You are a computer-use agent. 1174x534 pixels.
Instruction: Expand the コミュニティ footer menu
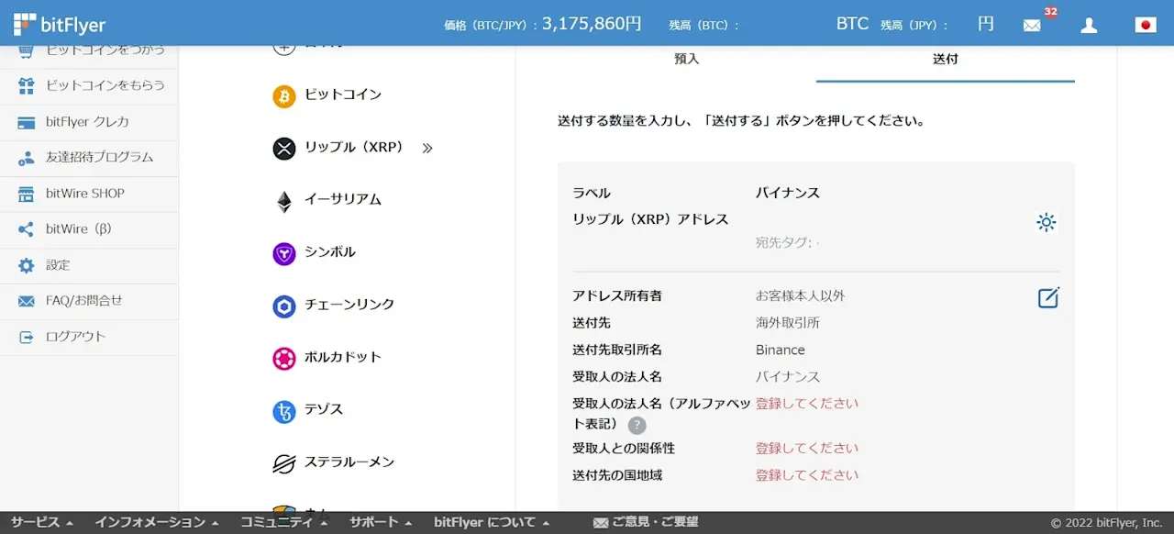point(284,522)
